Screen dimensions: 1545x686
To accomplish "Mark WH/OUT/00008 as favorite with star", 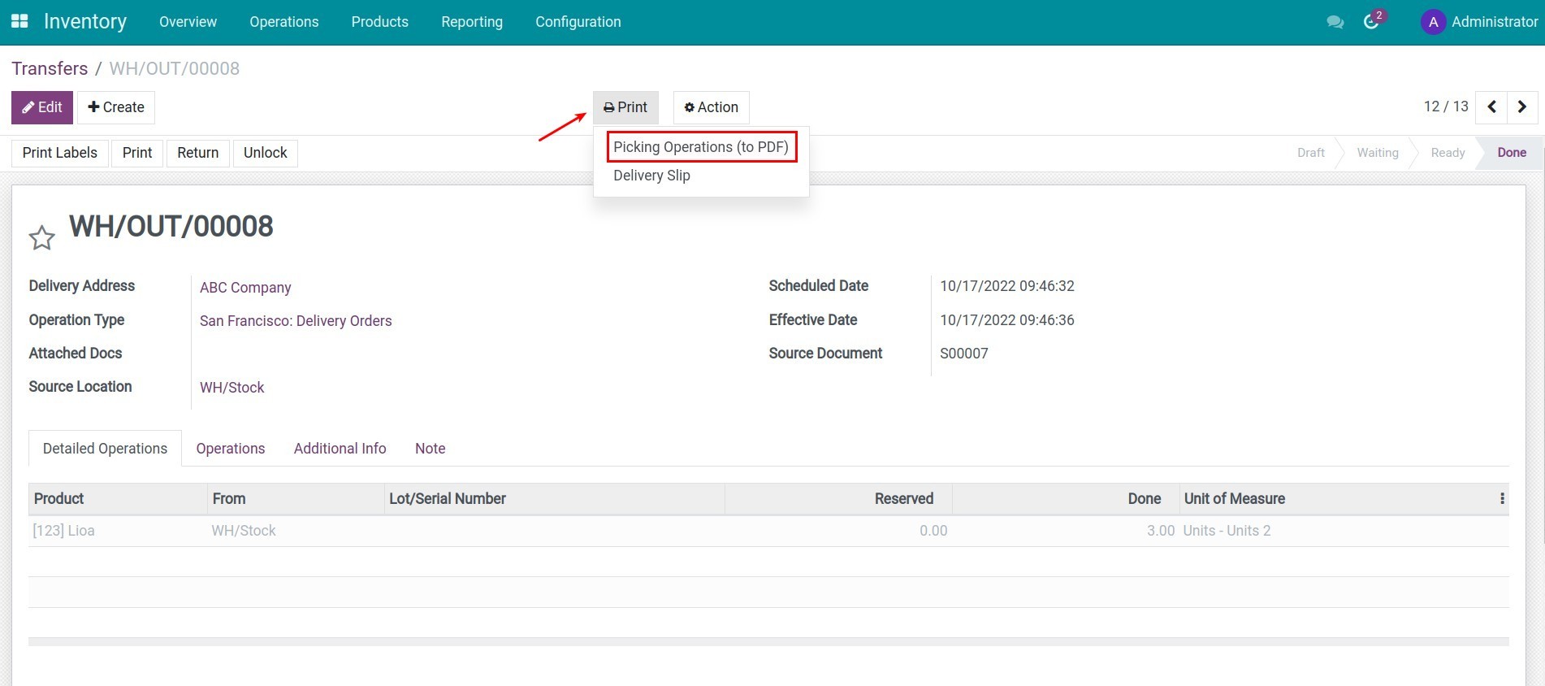I will 42,238.
